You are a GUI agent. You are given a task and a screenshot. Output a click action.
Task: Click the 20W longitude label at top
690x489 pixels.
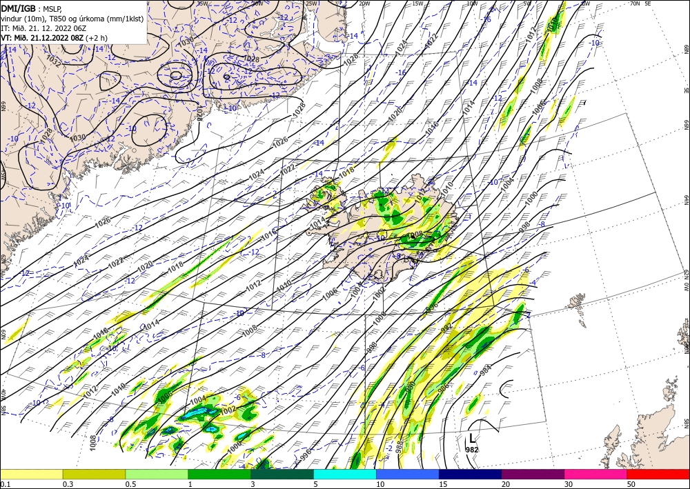tap(364, 3)
